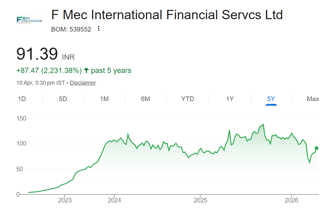The image size is (326, 209).
Task: Click the BOM: 539552 ticker label
Action: click(x=71, y=29)
